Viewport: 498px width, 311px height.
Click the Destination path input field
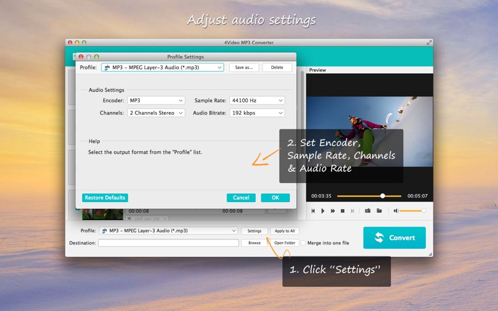point(168,243)
